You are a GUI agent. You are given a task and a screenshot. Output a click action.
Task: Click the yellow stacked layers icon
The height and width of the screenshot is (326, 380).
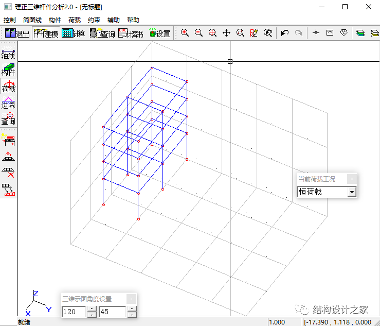[x=375, y=33]
